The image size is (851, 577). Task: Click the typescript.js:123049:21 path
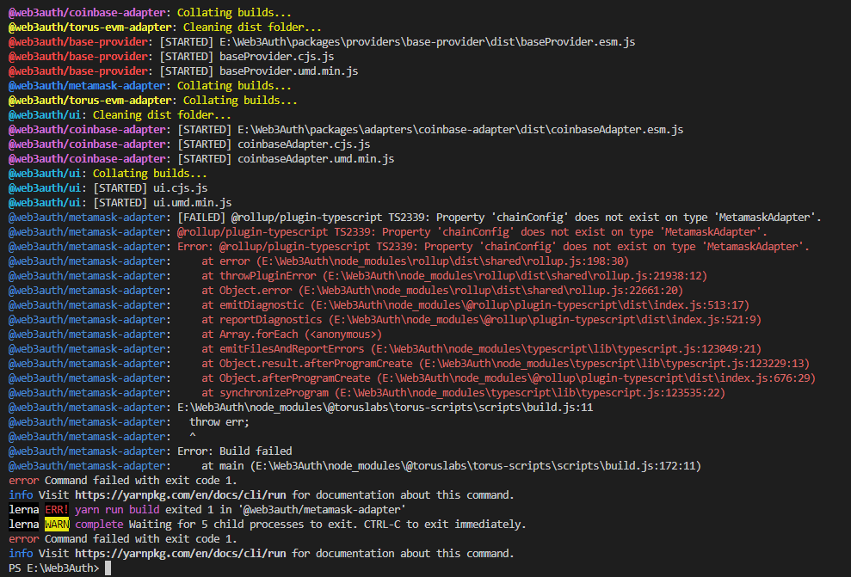566,349
